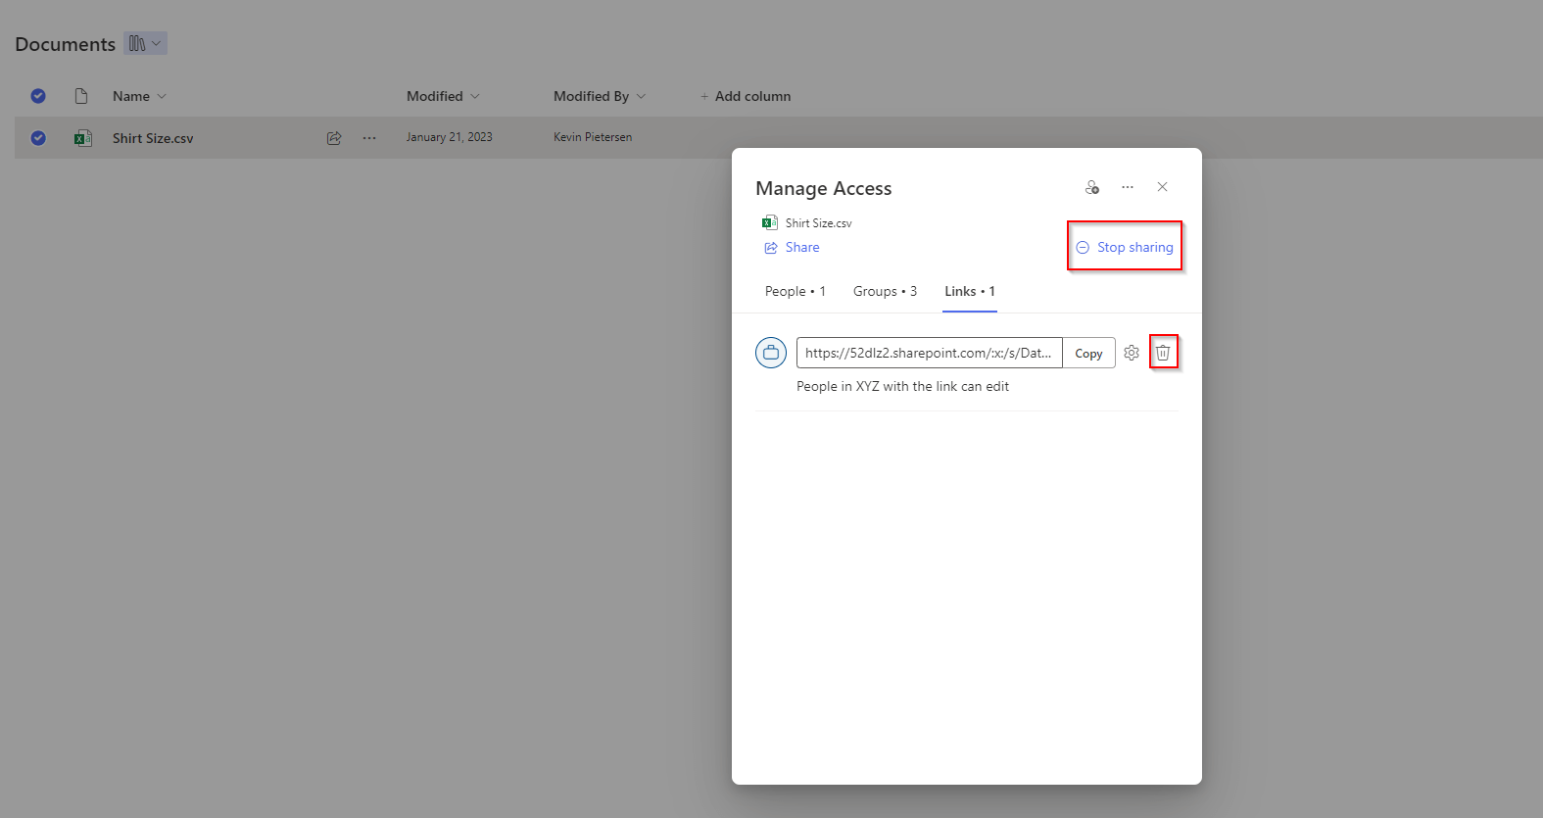This screenshot has width=1543, height=818.
Task: Click the share icon on Shirt Size.csv row
Action: pos(334,138)
